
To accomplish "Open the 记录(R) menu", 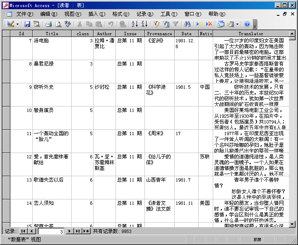I will pyautogui.click(x=144, y=14).
